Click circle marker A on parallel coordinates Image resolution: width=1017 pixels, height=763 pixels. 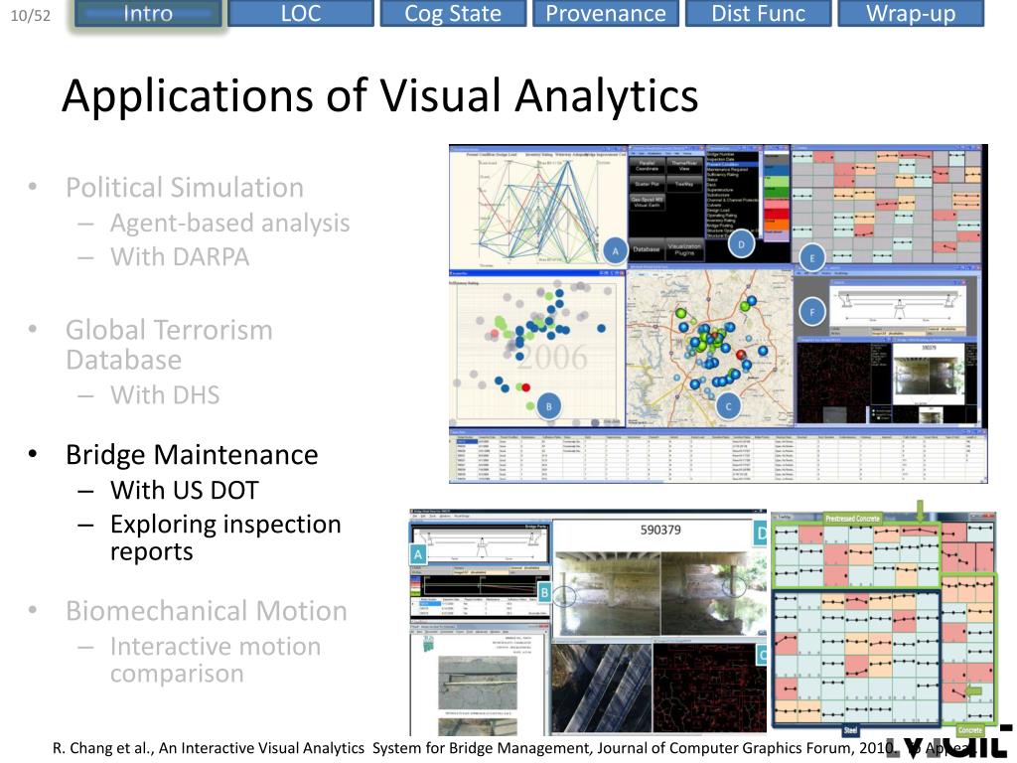tap(615, 250)
